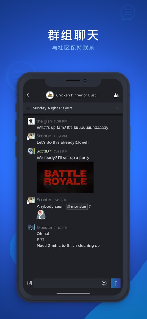Go back using the left arrow

[28, 95]
